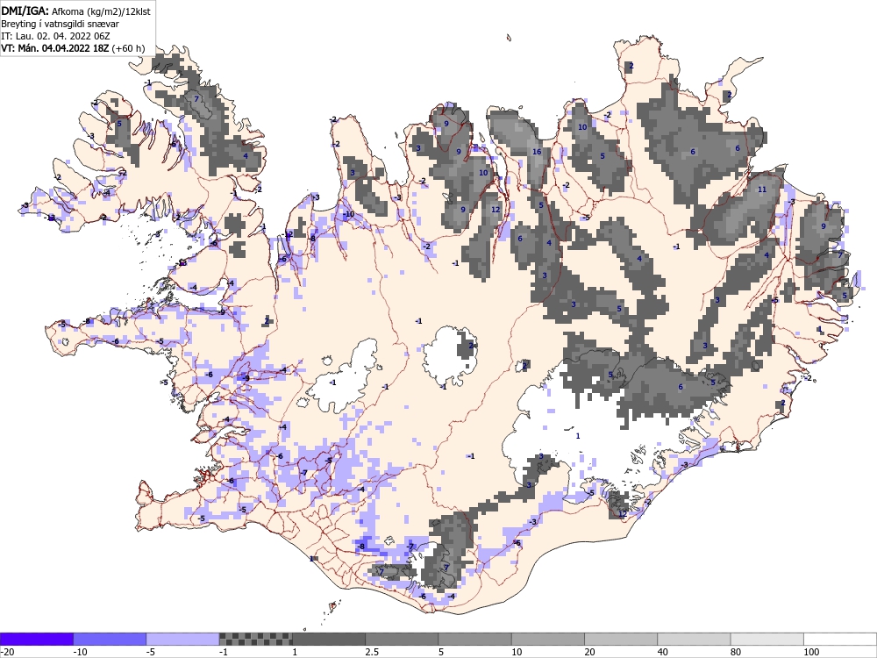Click the "40" legend scale label
Image resolution: width=877 pixels, height=658 pixels.
(663, 653)
